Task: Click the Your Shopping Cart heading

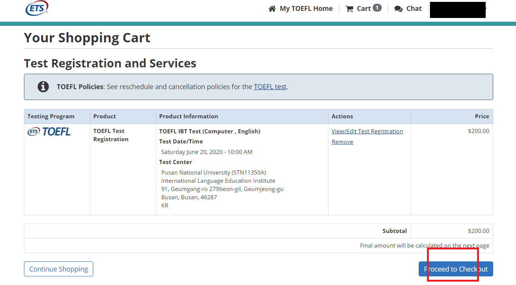Action: tap(87, 38)
